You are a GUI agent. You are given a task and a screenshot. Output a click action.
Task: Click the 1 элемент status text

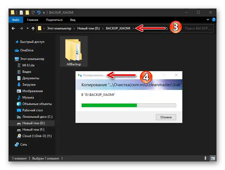pos(19,158)
